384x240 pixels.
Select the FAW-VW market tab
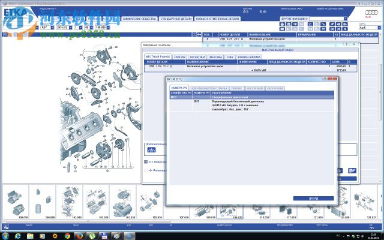(180, 57)
